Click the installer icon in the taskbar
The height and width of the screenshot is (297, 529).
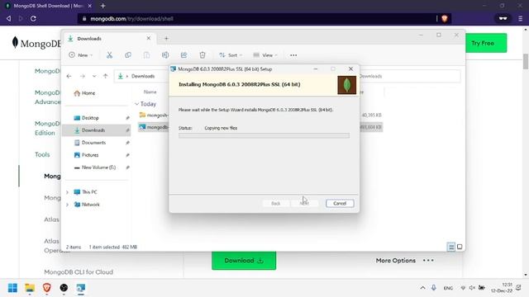(x=81, y=288)
